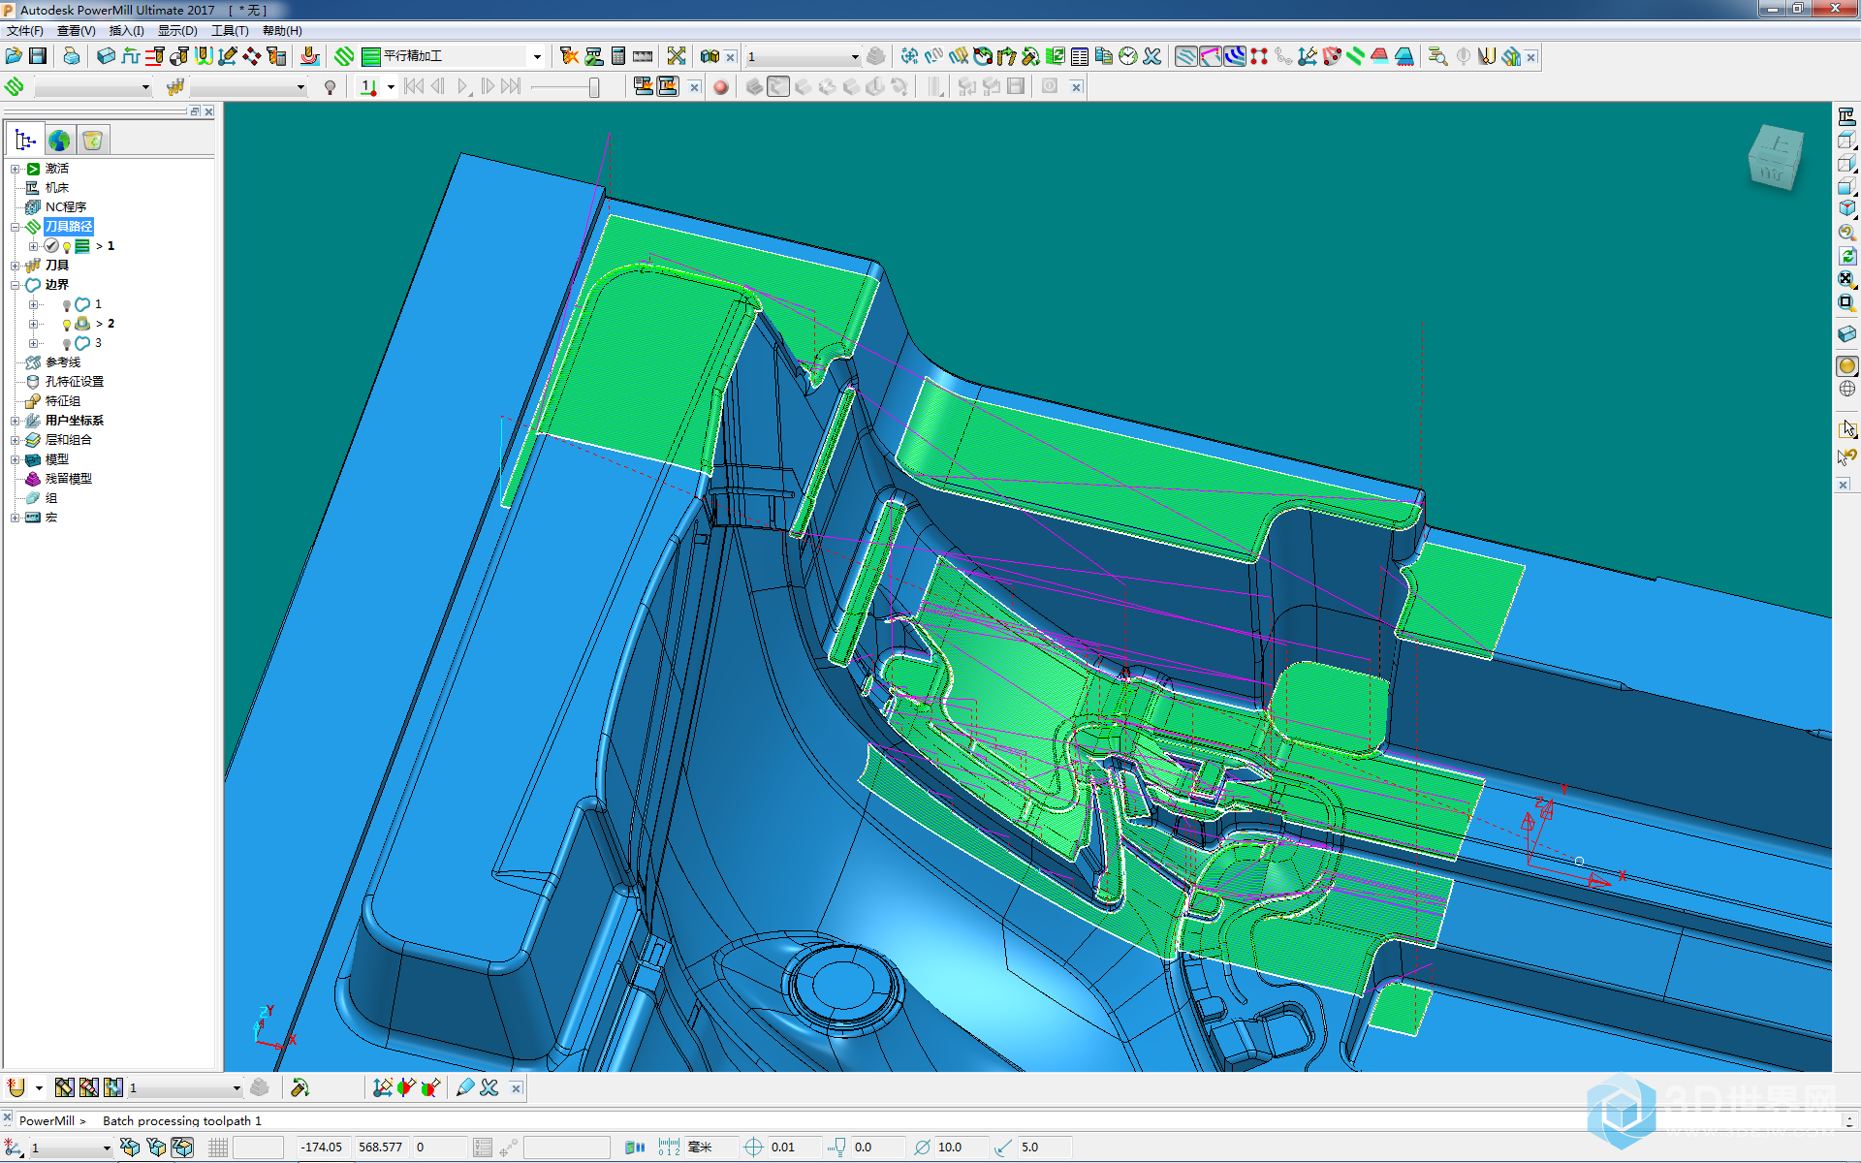1861x1163 pixels.
Task: Open the 文件(F) menu
Action: (24, 31)
